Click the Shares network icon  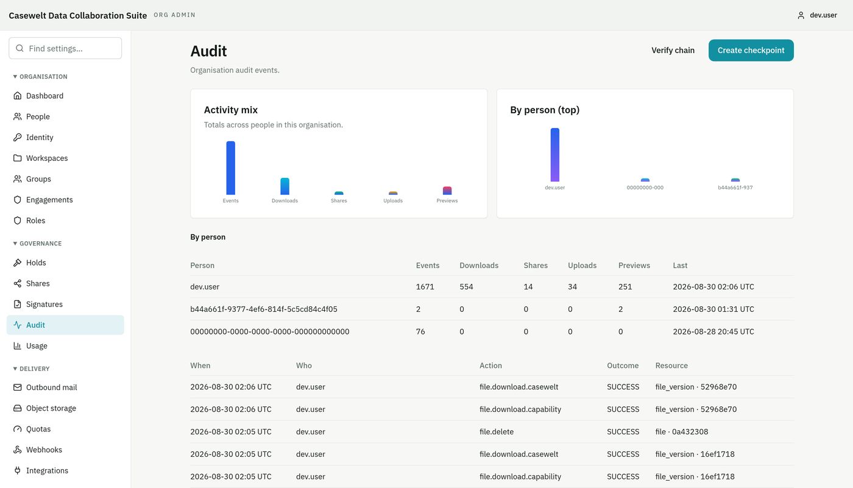[x=18, y=283]
